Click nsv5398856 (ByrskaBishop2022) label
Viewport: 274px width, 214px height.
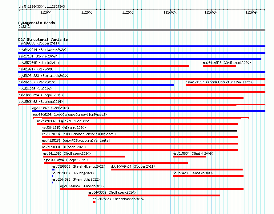tap(79, 166)
